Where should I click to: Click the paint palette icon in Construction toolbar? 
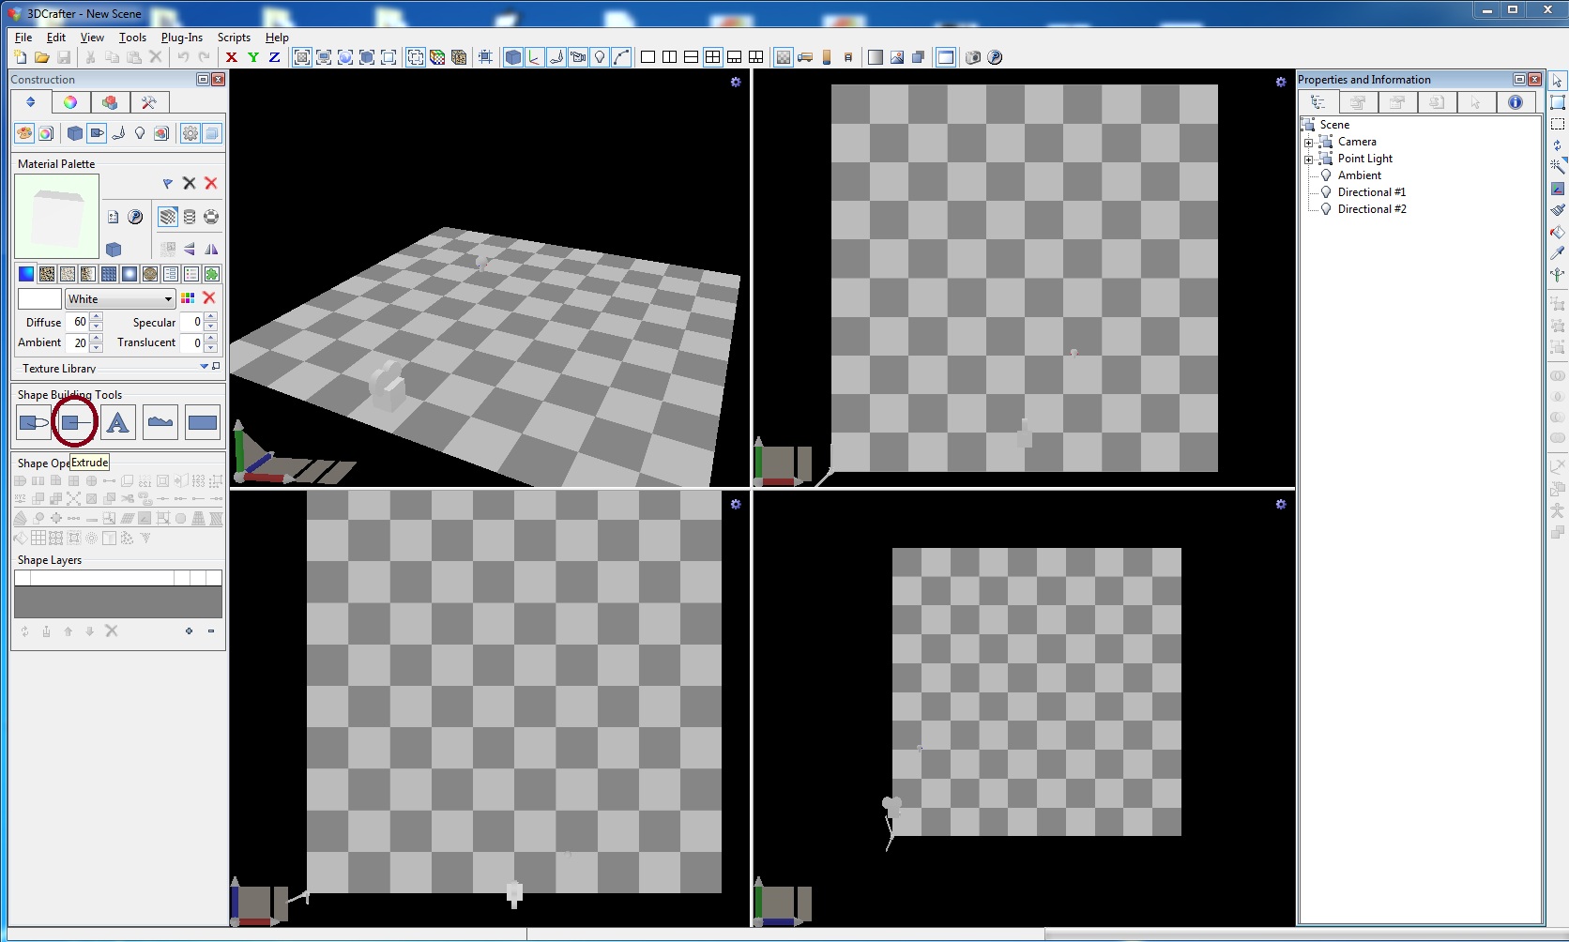[x=24, y=133]
